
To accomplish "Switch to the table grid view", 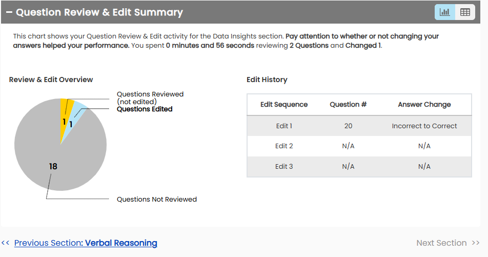I will pos(465,12).
